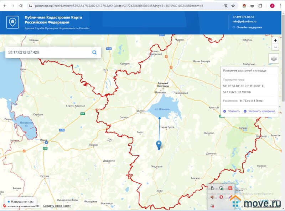The height and width of the screenshot is (211, 285).
Task: Click the Opera tray icon
Action: pos(221,197)
